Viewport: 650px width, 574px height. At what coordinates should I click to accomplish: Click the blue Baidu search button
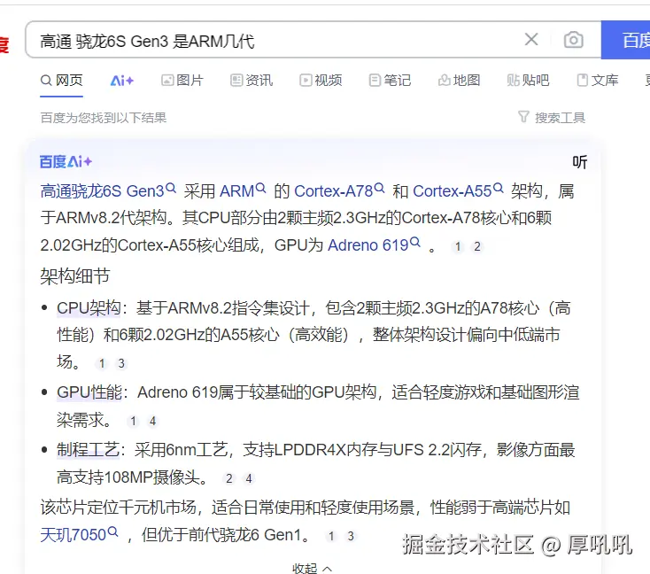click(625, 40)
